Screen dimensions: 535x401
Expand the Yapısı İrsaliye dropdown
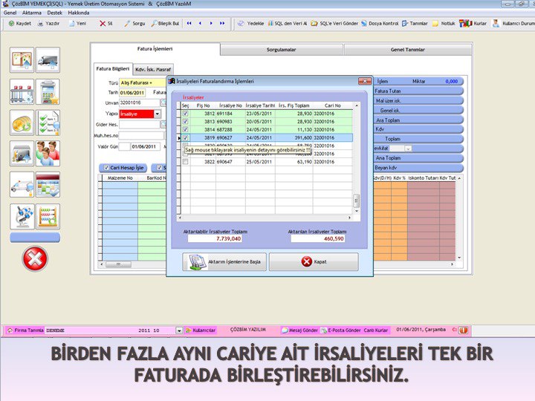(157, 114)
